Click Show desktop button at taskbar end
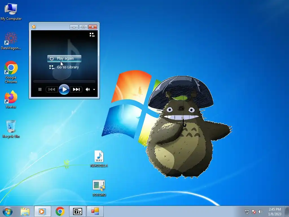The width and height of the screenshot is (289, 217). coord(287,211)
